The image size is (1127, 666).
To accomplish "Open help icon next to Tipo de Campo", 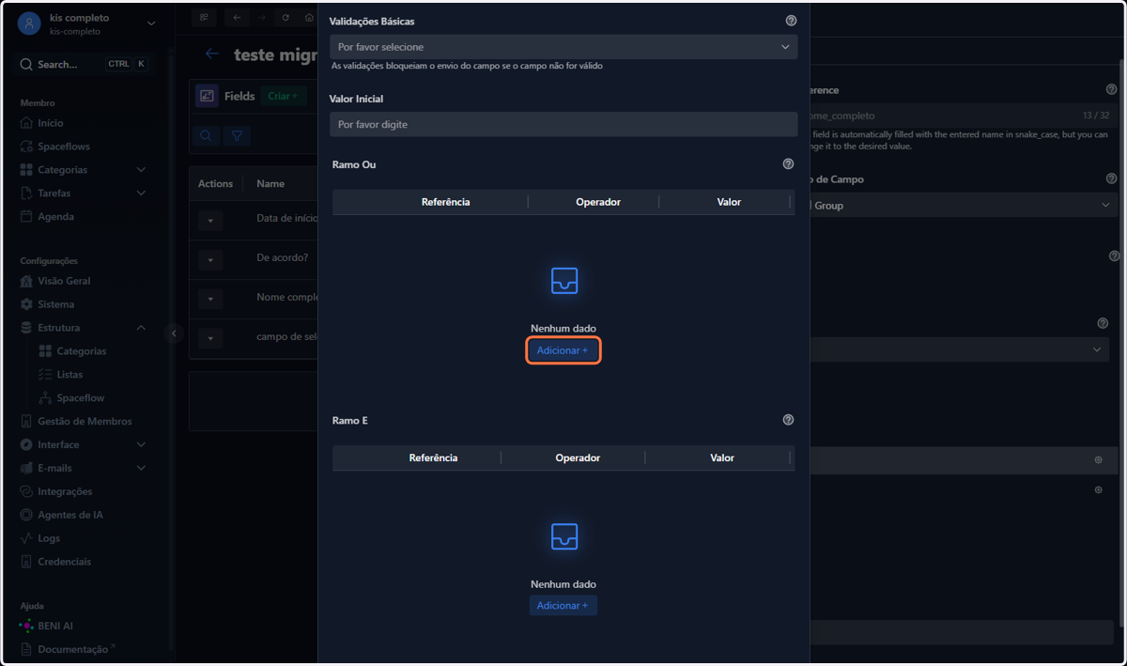I will [x=1112, y=178].
